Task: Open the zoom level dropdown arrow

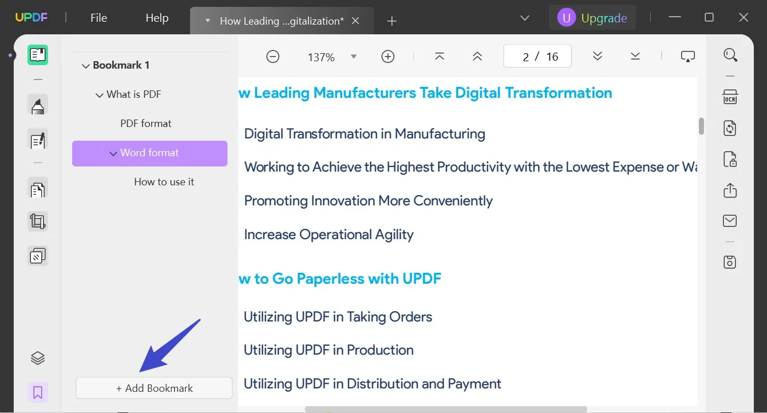Action: 354,57
